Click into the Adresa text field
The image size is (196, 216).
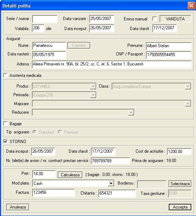pos(112,64)
